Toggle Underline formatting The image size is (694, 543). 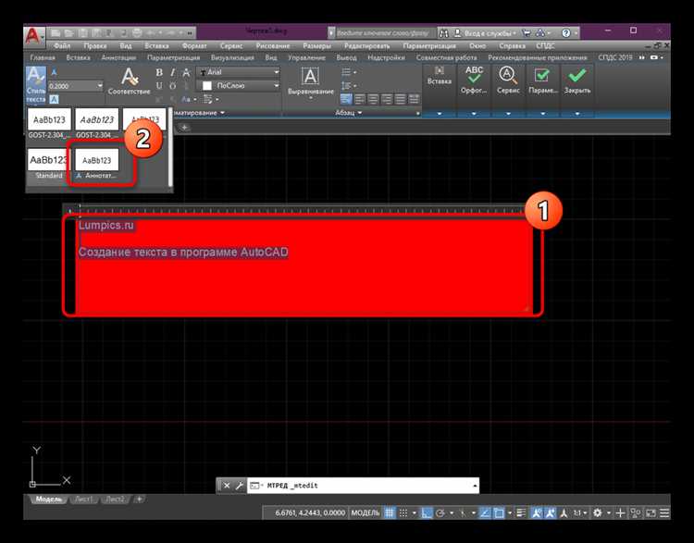coord(159,86)
